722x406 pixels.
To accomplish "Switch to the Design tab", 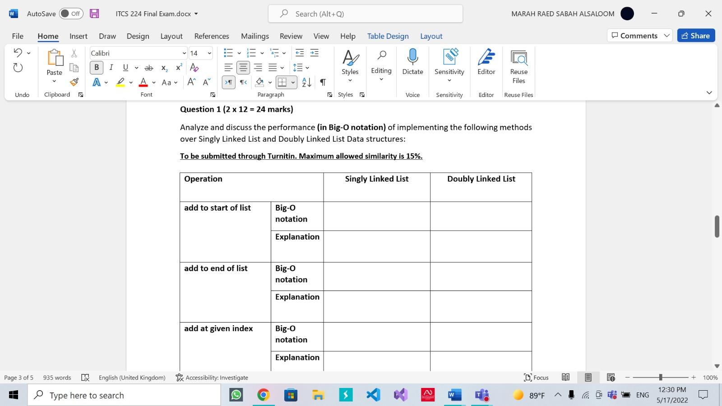I will 138,36.
